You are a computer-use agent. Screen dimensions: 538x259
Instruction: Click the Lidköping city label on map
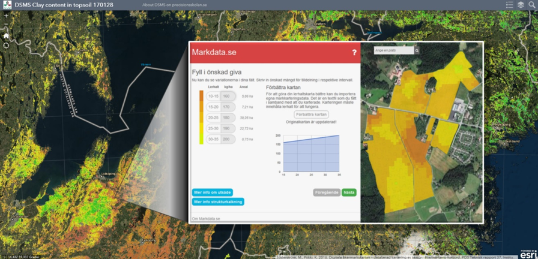(x=109, y=174)
